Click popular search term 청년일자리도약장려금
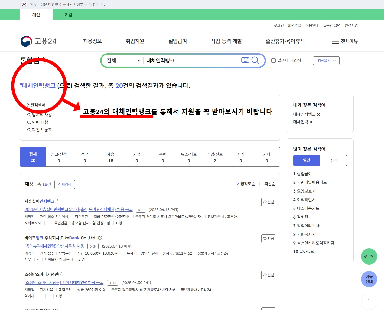The width and height of the screenshot is (384, 310). (315, 243)
